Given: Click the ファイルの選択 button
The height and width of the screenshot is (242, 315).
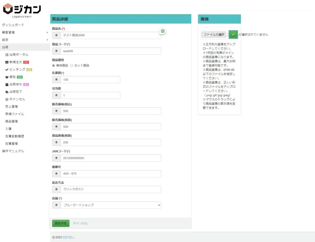Looking at the screenshot, I should point(214,35).
